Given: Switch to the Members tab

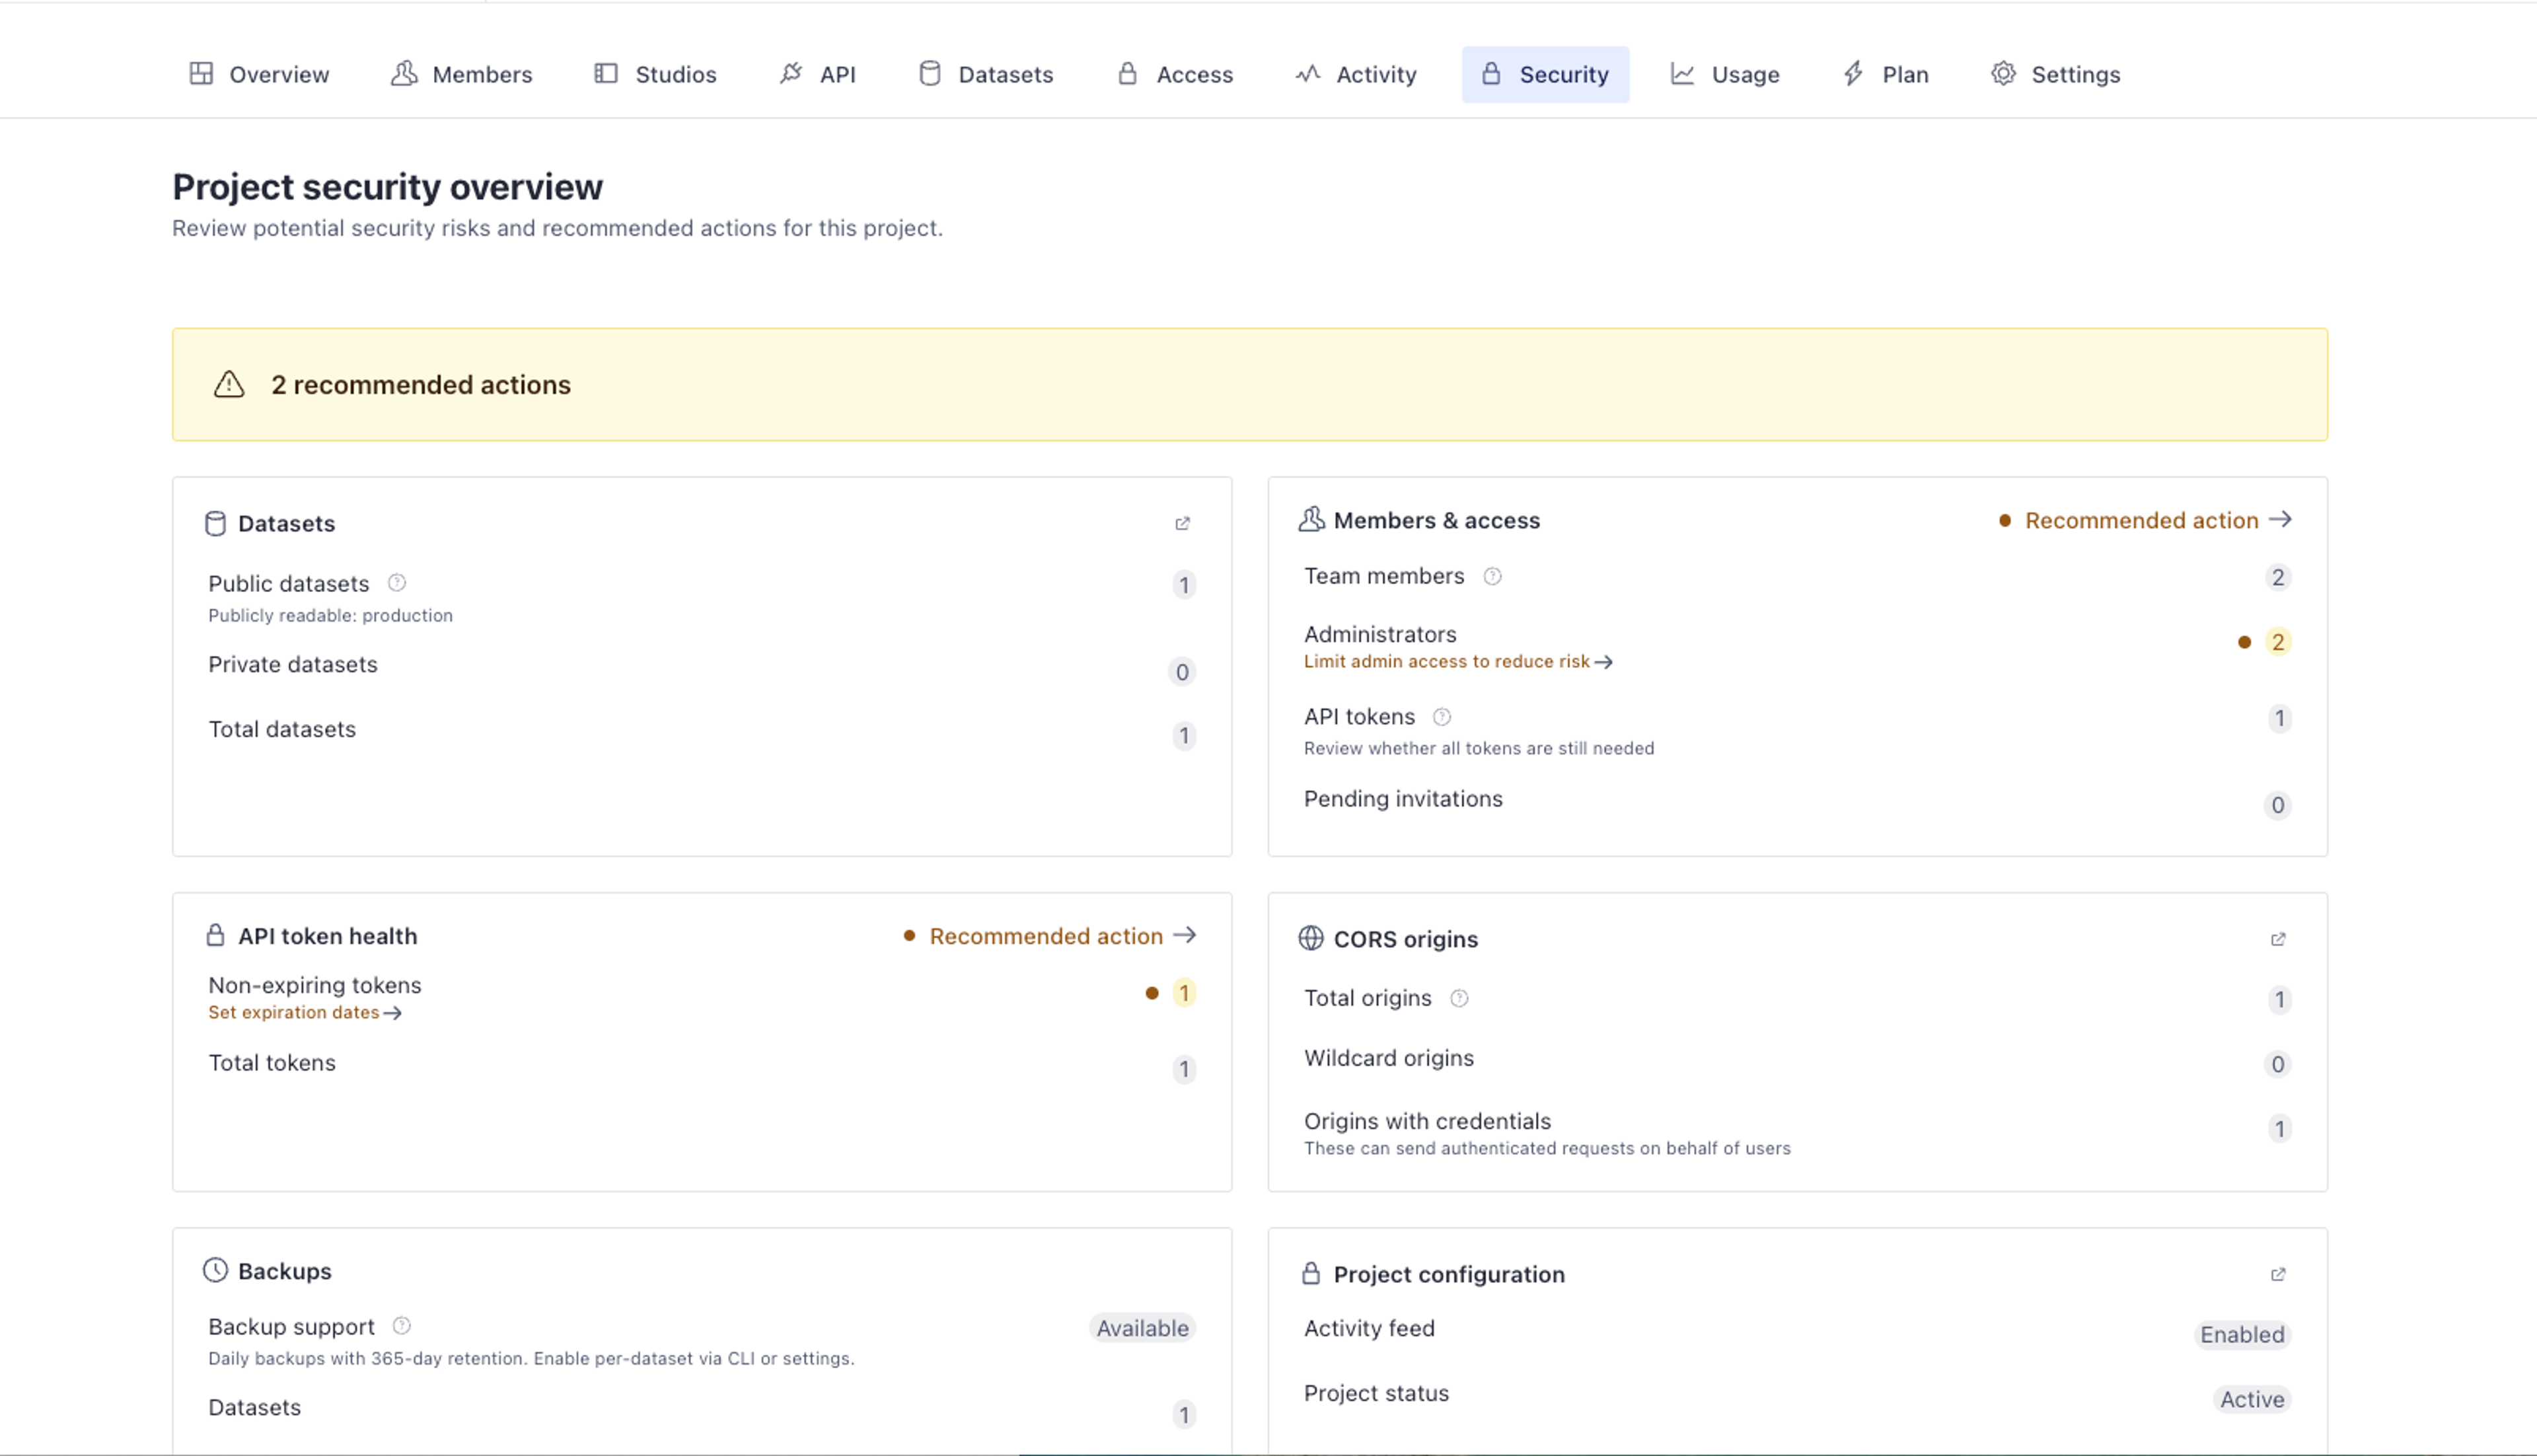Looking at the screenshot, I should click(x=461, y=74).
